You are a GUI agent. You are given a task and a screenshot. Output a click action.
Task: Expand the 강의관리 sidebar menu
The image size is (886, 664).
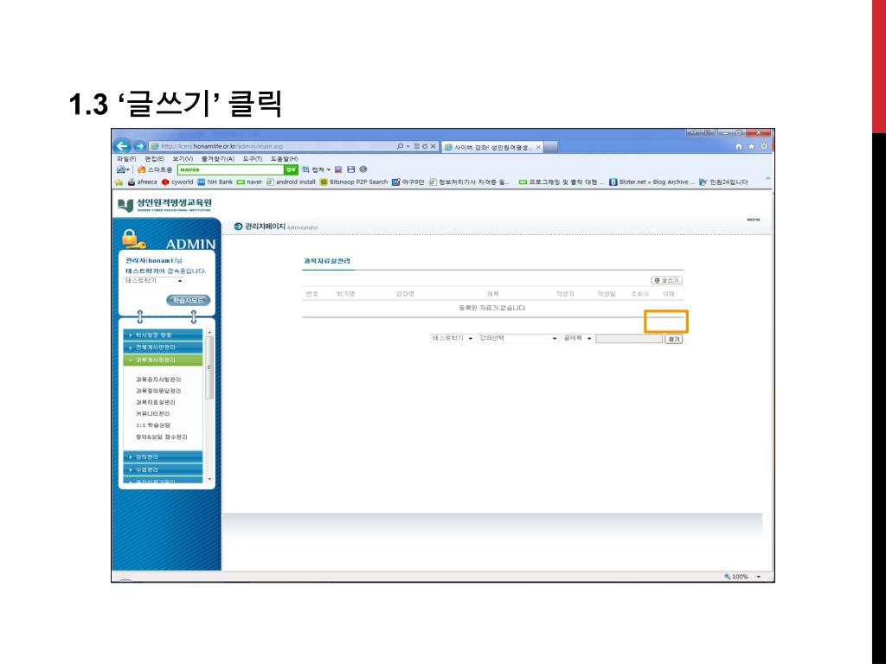[x=163, y=456]
